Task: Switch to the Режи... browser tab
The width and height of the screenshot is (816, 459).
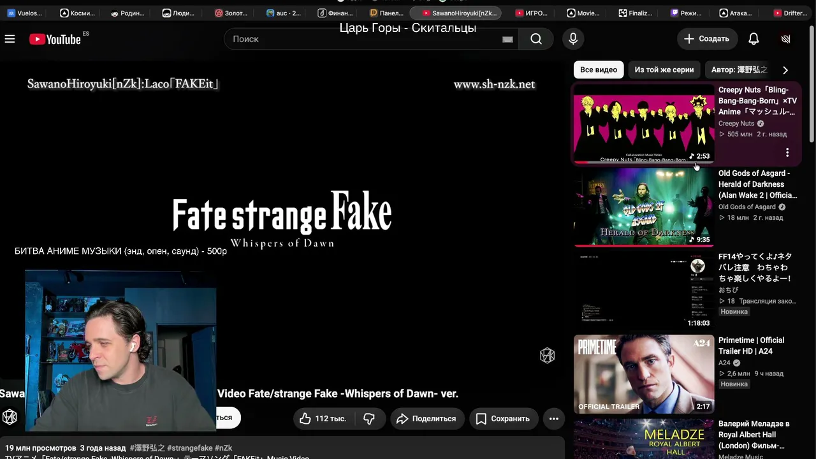Action: click(x=687, y=13)
